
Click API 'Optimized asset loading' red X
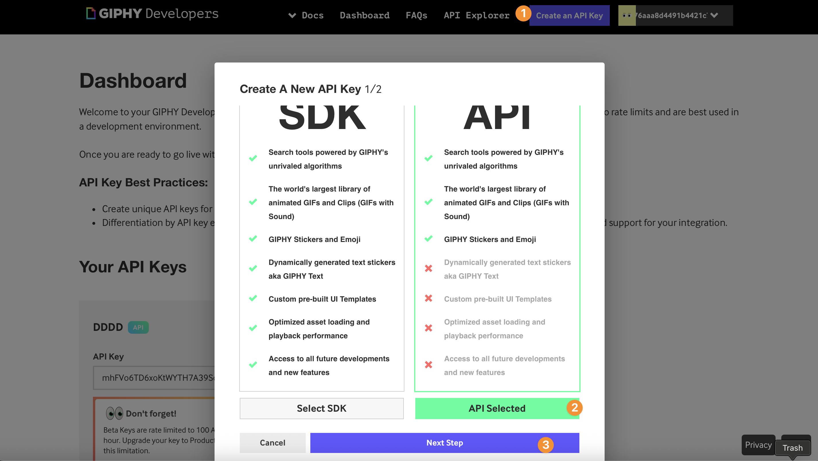tap(429, 328)
